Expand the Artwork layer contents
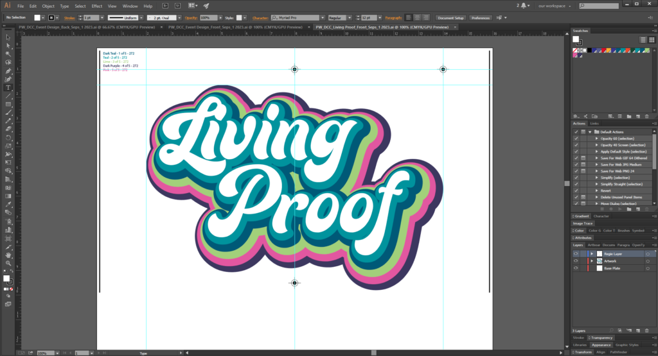Screen dimensions: 658x356 [x=592, y=261]
